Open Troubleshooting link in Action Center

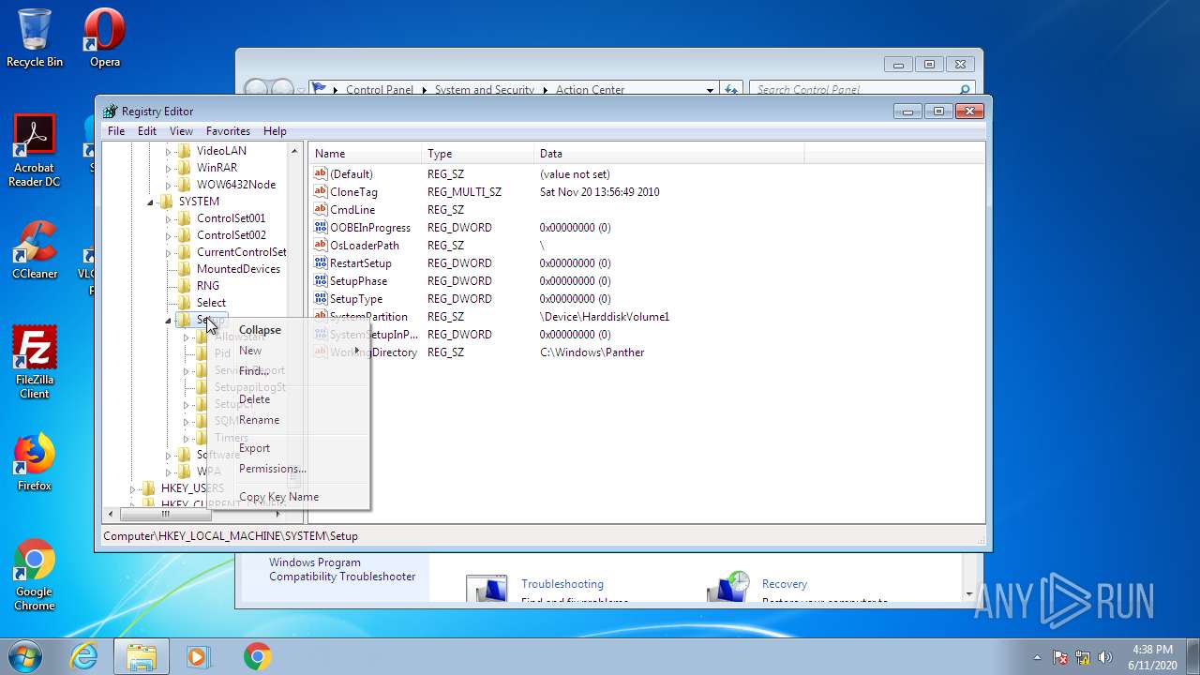tap(562, 584)
